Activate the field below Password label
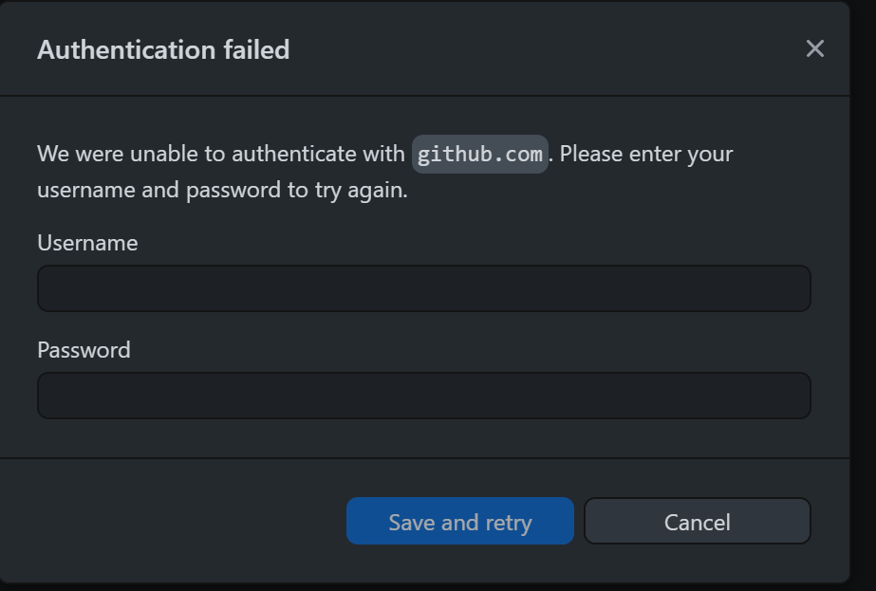This screenshot has height=591, width=876. point(423,396)
